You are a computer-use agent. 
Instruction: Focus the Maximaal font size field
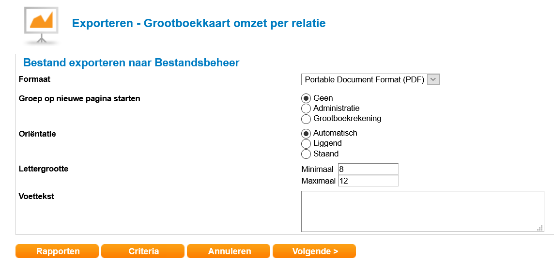368,181
